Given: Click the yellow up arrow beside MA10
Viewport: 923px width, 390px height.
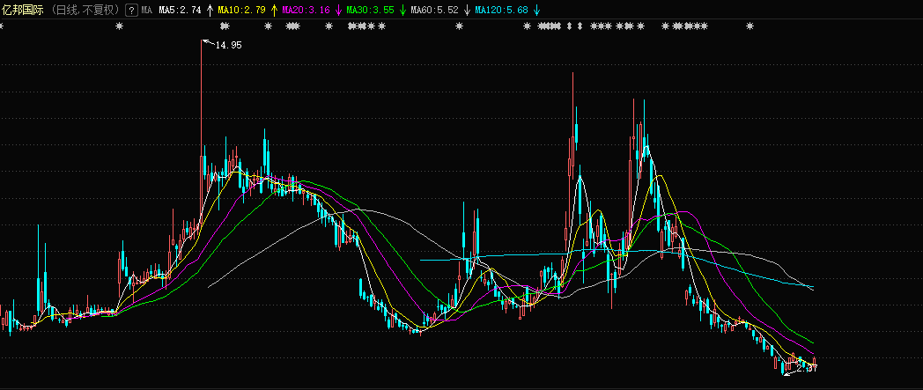Looking at the screenshot, I should click(x=274, y=10).
